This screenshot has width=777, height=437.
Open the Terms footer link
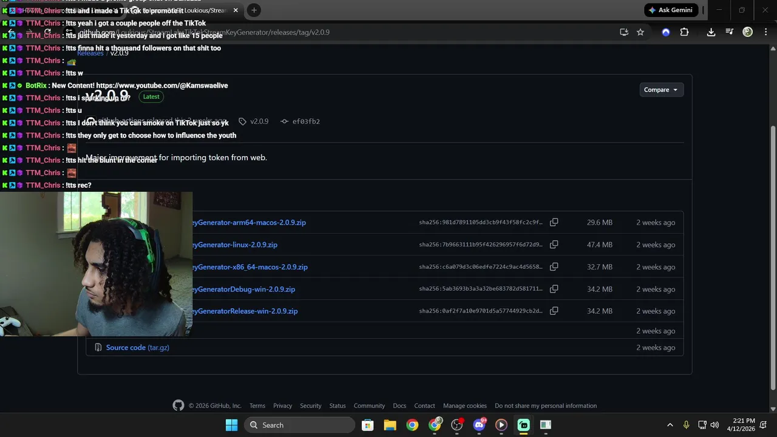[257, 406]
